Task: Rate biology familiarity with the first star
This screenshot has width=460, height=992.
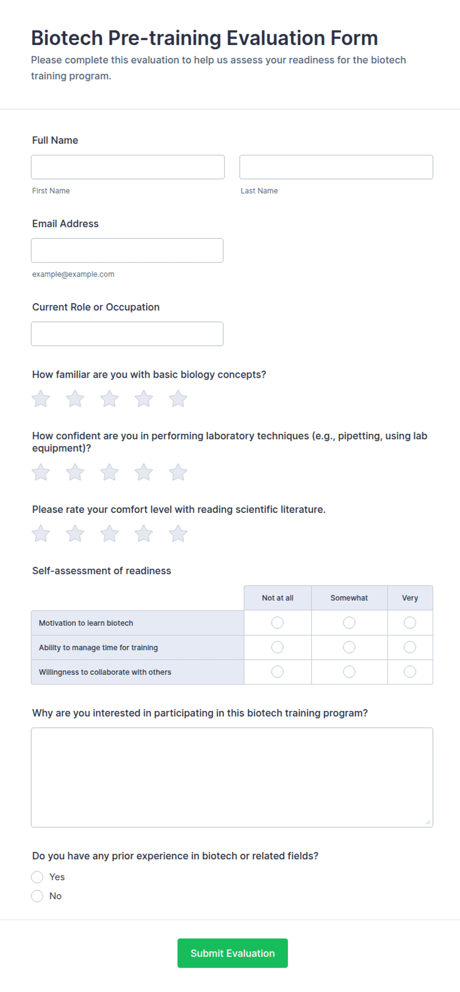Action: [41, 399]
